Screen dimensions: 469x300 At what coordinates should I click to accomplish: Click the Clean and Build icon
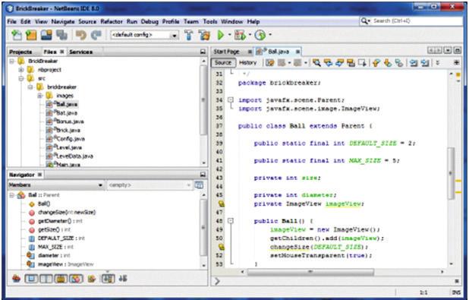[x=205, y=35]
